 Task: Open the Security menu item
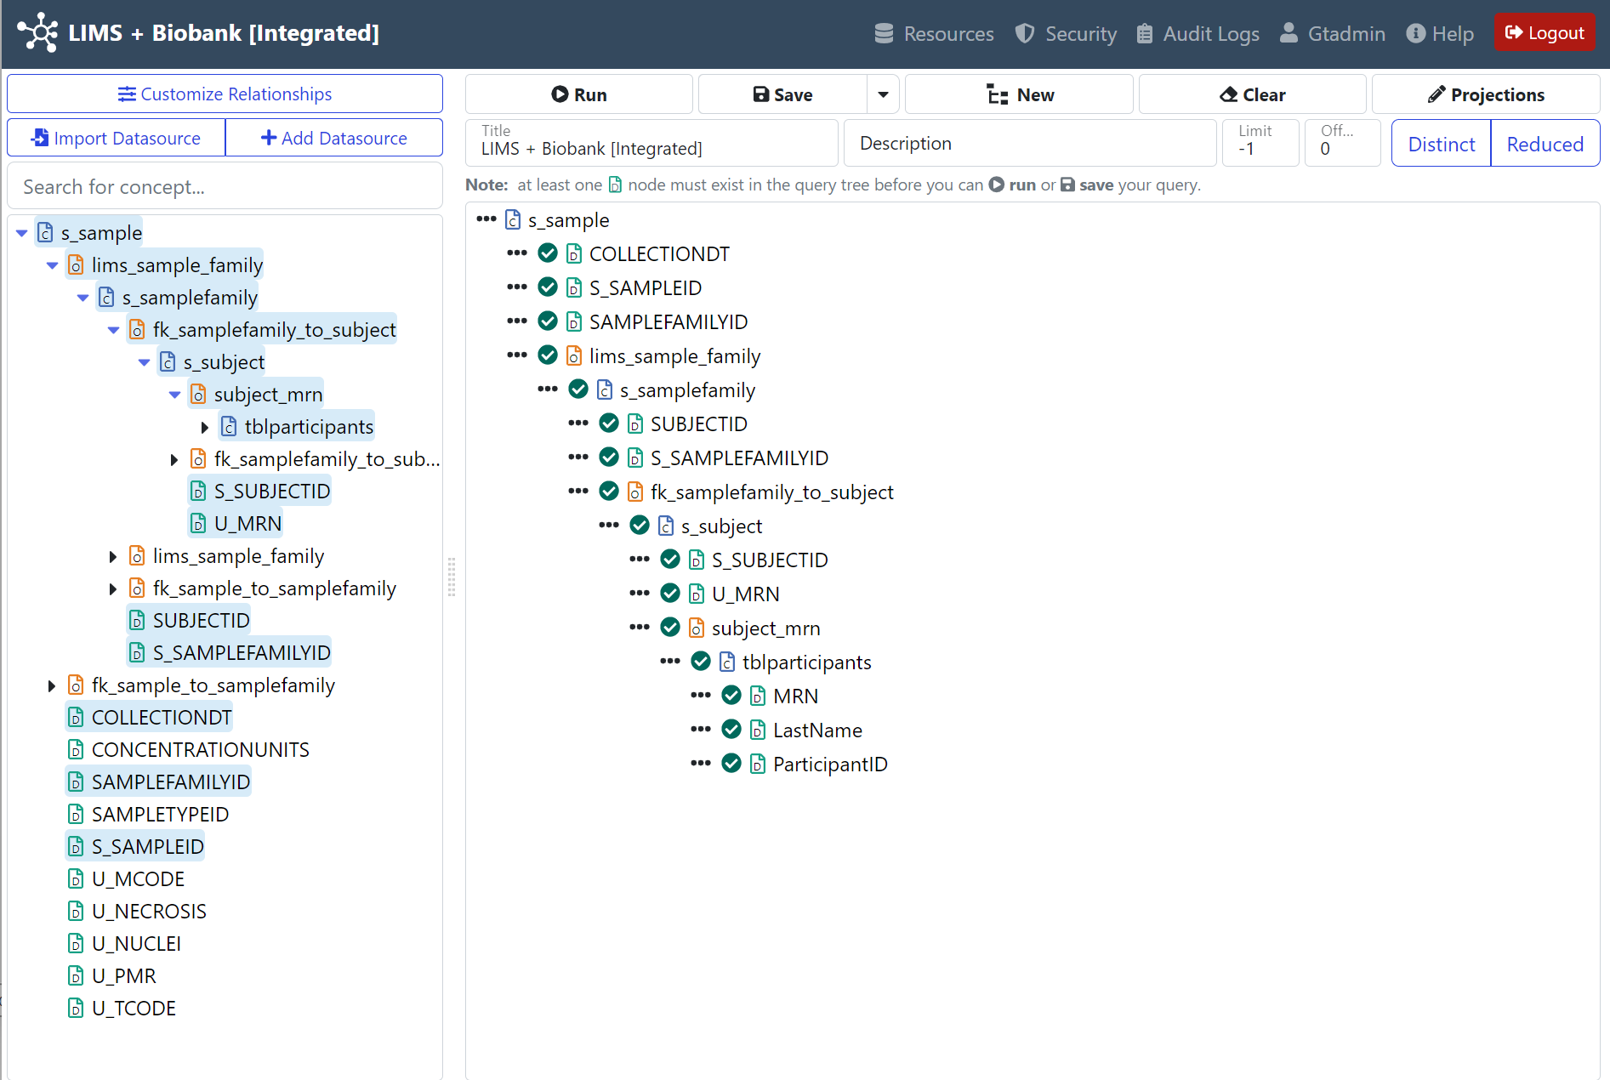[1067, 33]
